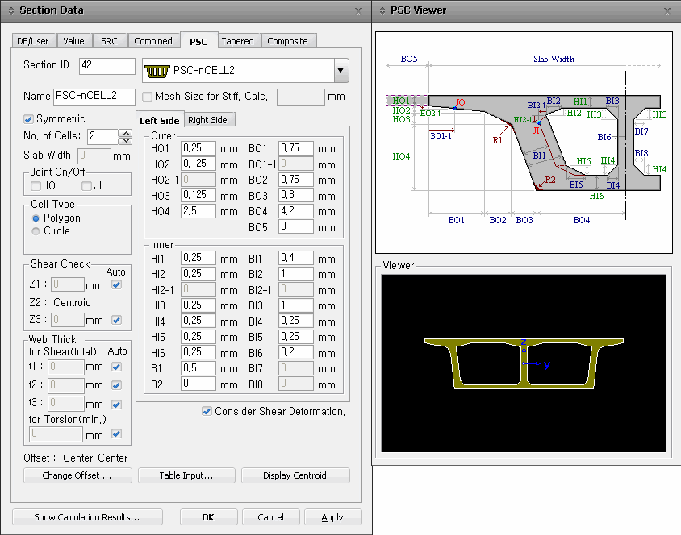
Task: Enable the JO joint checkbox
Action: click(x=36, y=186)
